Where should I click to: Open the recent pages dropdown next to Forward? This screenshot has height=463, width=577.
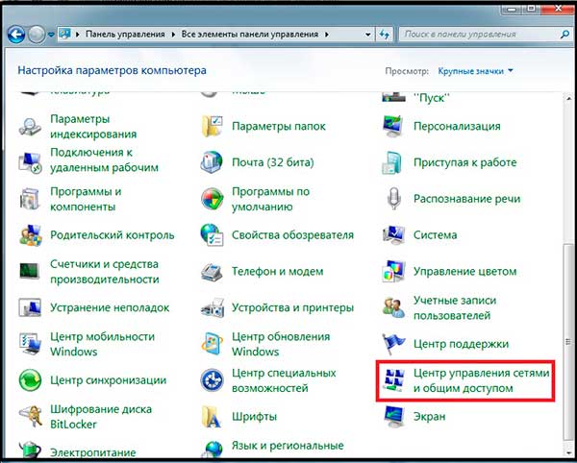[x=51, y=35]
